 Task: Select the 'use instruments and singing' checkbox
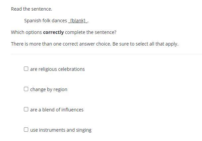(x=26, y=130)
